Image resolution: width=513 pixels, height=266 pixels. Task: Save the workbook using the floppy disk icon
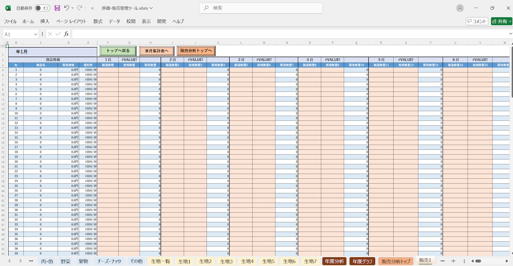[x=57, y=8]
